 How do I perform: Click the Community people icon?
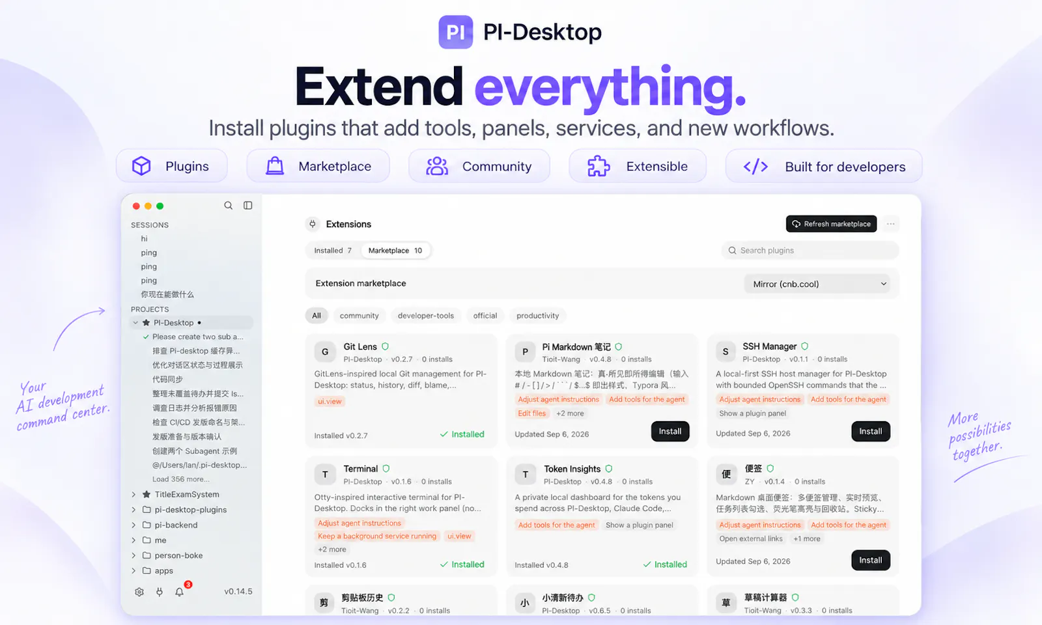437,166
